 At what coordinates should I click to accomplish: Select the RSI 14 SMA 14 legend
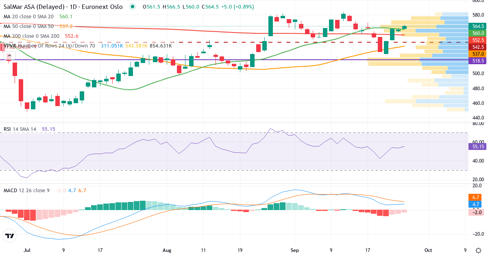point(20,129)
